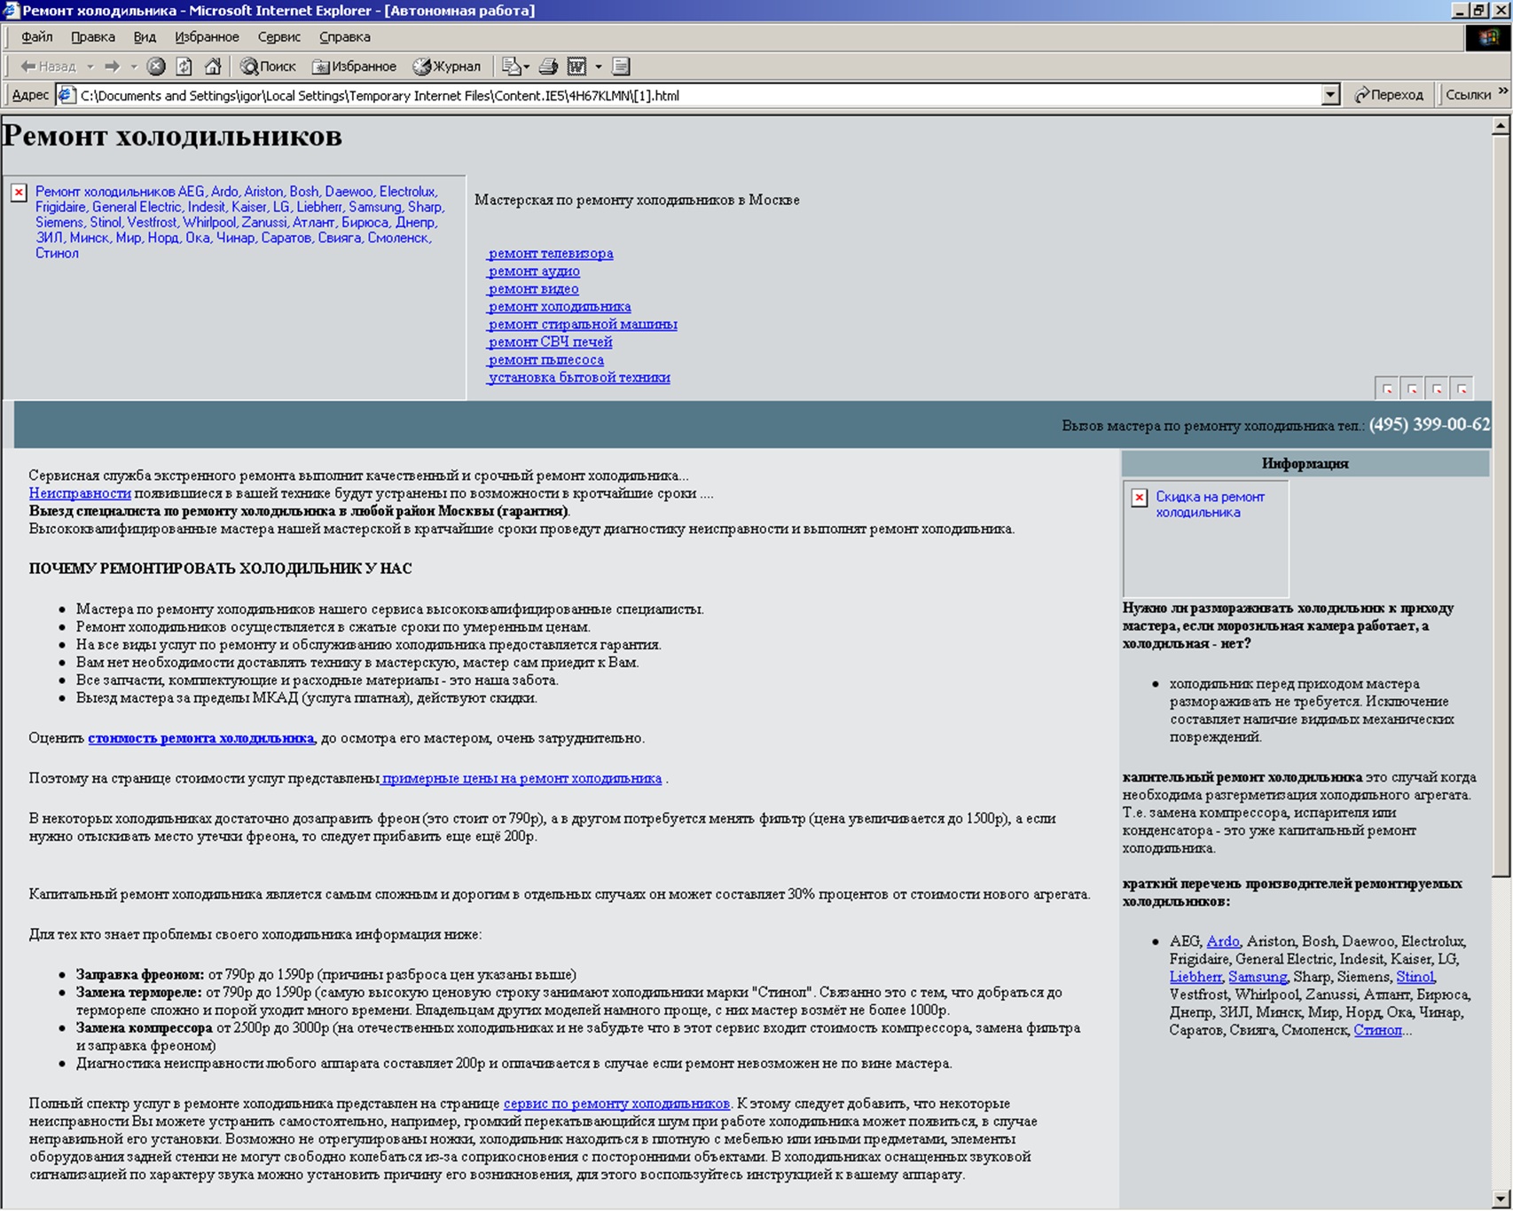Expand the Links (Ссылки) toolbar chevron
The image size is (1513, 1211).
[x=1503, y=90]
